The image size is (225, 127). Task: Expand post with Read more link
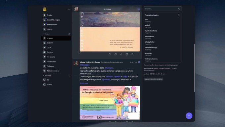84,83
